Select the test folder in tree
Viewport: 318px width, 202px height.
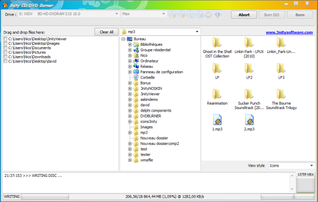click(x=144, y=149)
